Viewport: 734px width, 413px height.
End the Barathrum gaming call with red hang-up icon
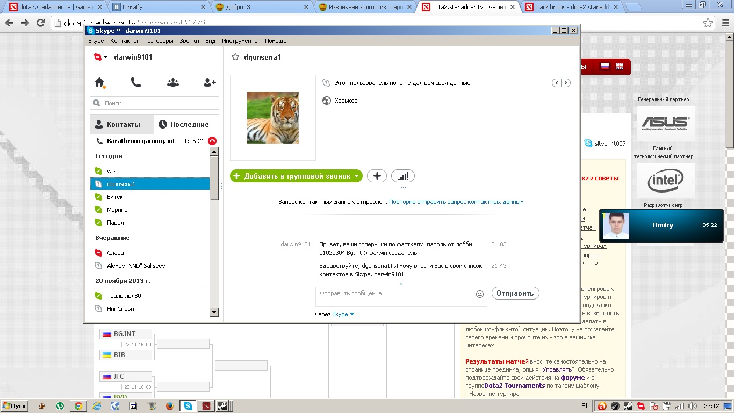(x=212, y=141)
